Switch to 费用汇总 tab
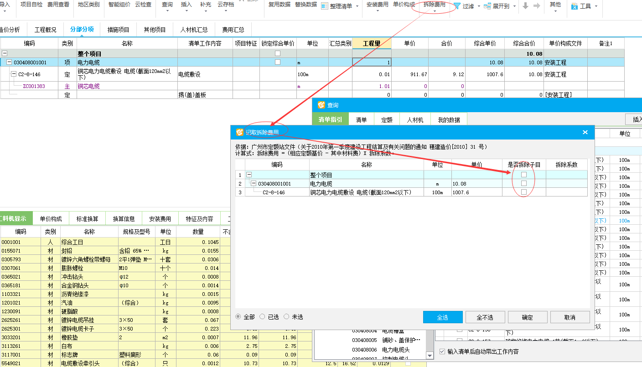 pyautogui.click(x=233, y=30)
